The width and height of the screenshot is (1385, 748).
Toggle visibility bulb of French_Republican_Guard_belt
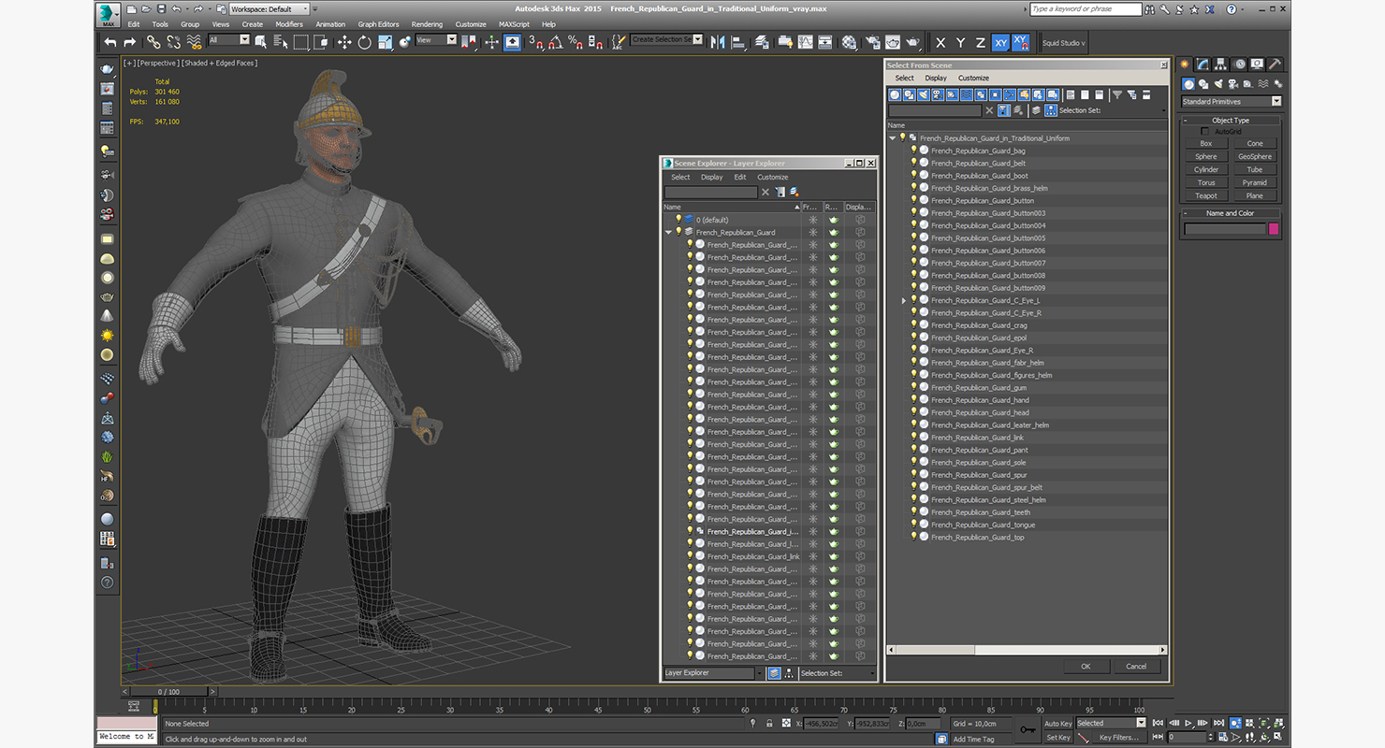click(x=913, y=163)
